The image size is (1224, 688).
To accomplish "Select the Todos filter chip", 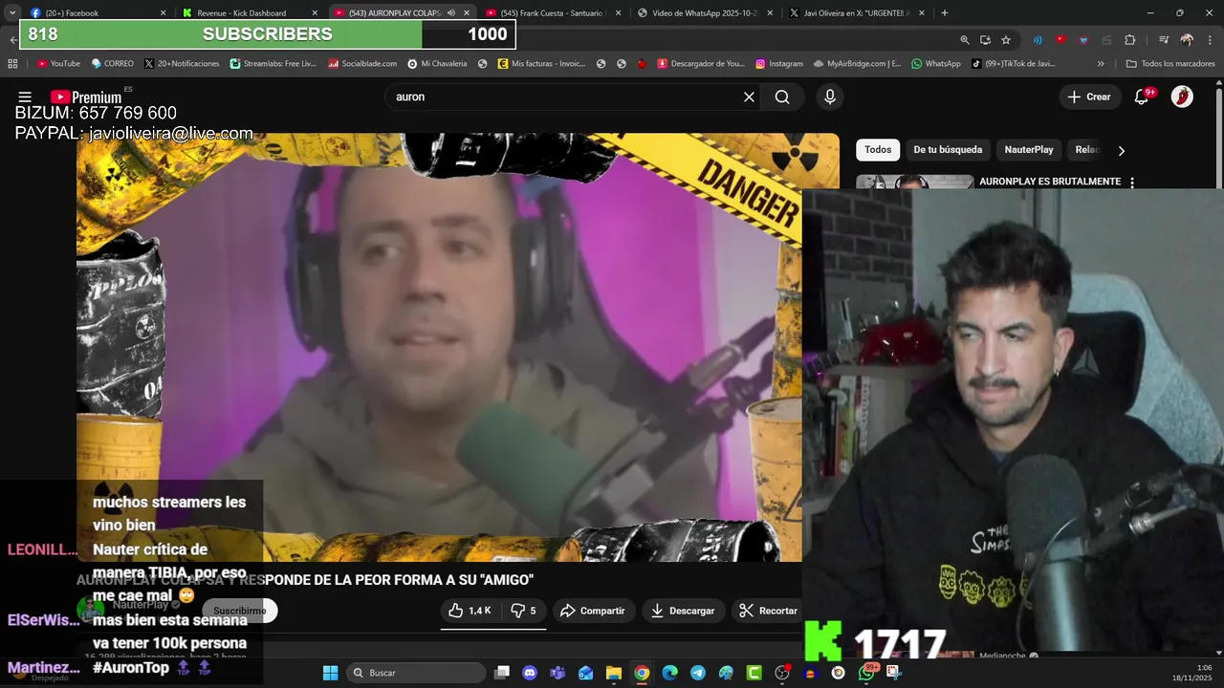I will [x=878, y=150].
